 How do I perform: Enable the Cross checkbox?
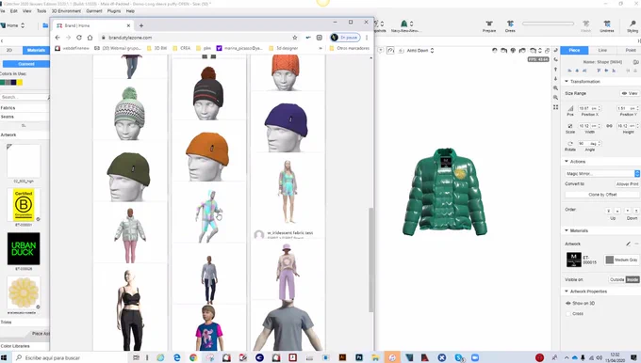tap(567, 314)
